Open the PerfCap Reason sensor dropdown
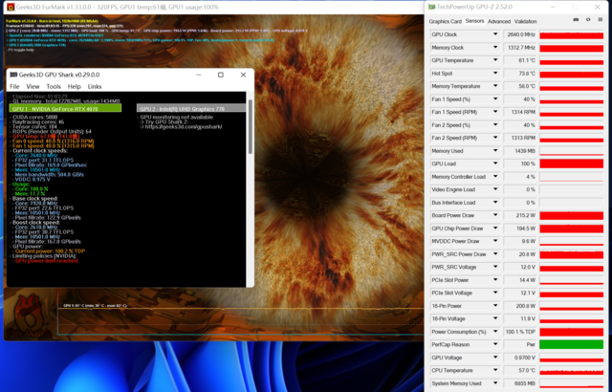612x392 pixels. pos(495,343)
